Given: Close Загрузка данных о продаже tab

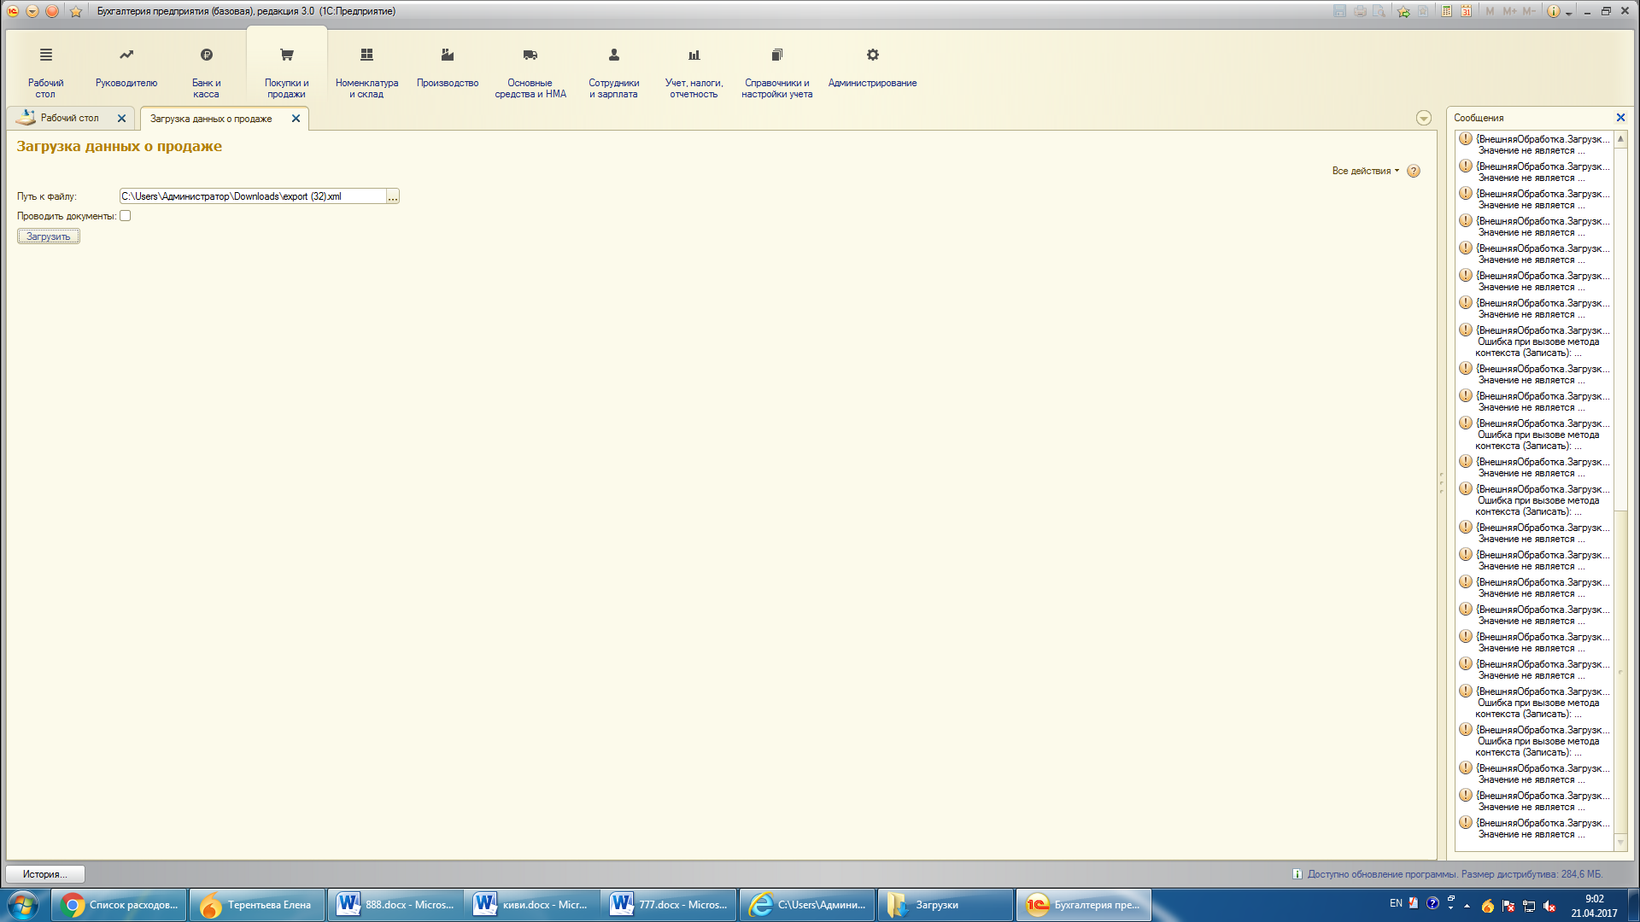Looking at the screenshot, I should tap(296, 119).
